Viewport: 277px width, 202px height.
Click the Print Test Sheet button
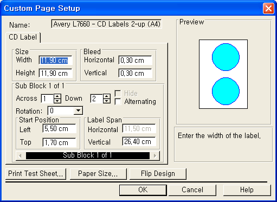click(36, 174)
